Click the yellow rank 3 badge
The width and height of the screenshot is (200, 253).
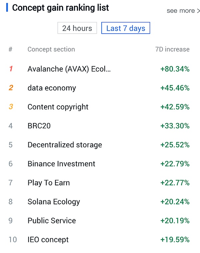[11, 107]
